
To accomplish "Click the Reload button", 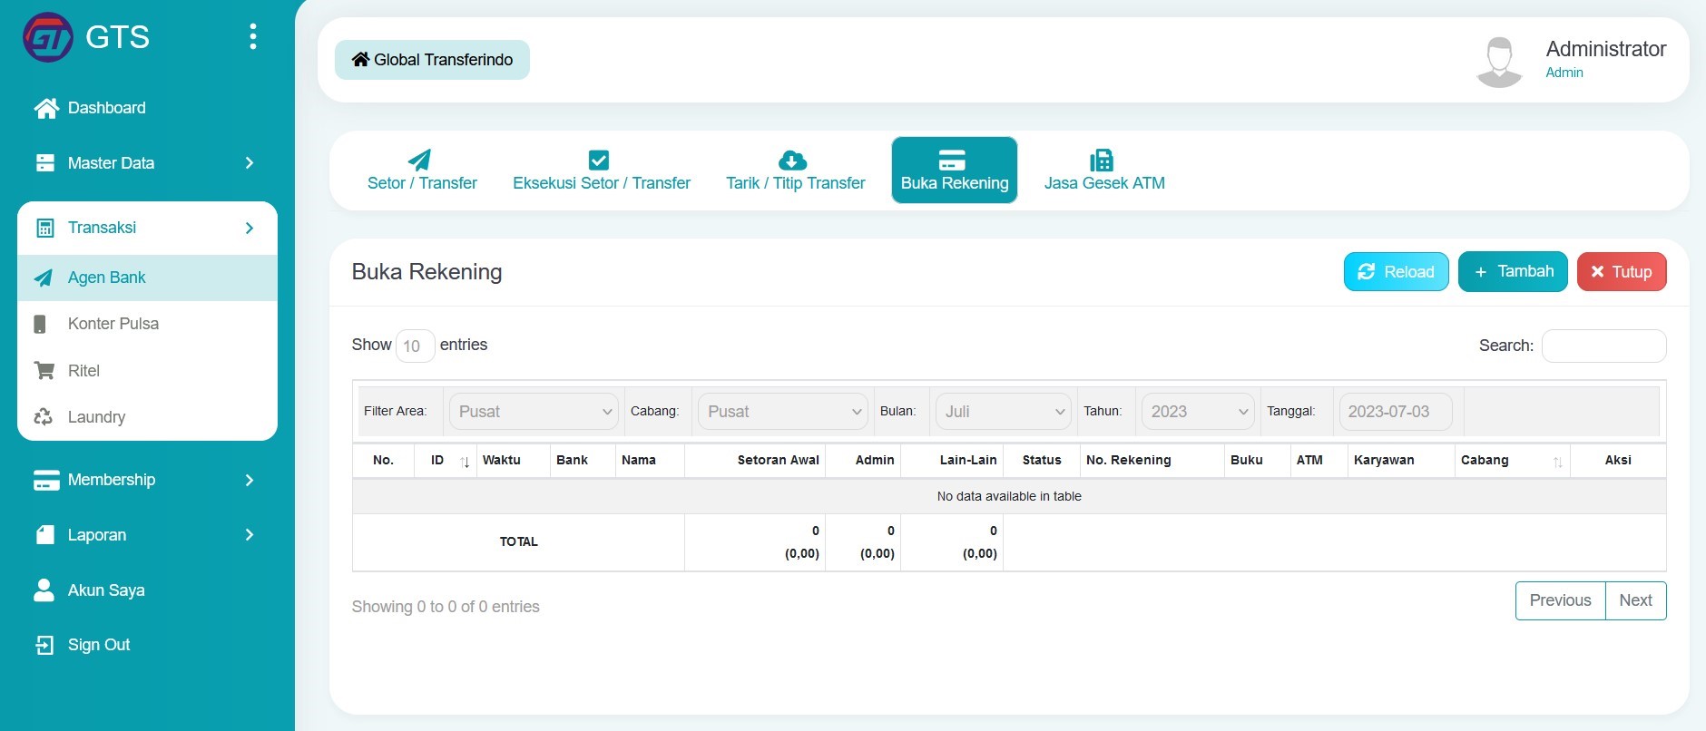I will tap(1396, 272).
